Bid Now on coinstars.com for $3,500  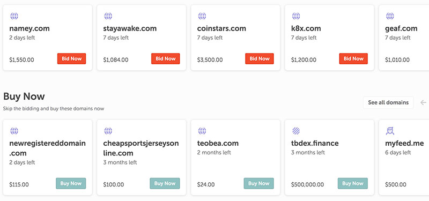(260, 58)
